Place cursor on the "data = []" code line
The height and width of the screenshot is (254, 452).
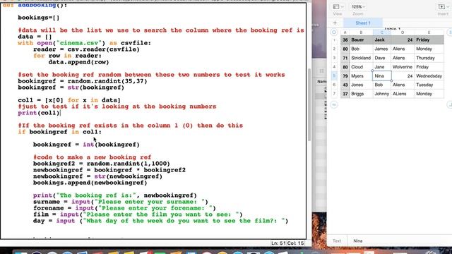point(35,37)
